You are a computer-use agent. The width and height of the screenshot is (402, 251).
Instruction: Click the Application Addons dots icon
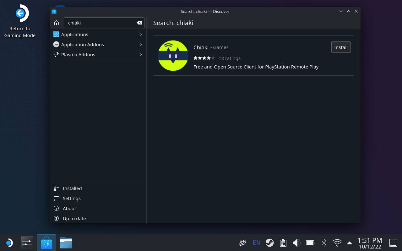pyautogui.click(x=56, y=44)
